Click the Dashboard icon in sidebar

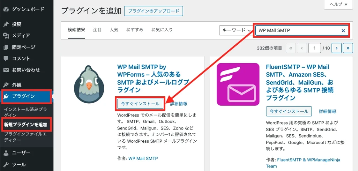click(x=6, y=9)
